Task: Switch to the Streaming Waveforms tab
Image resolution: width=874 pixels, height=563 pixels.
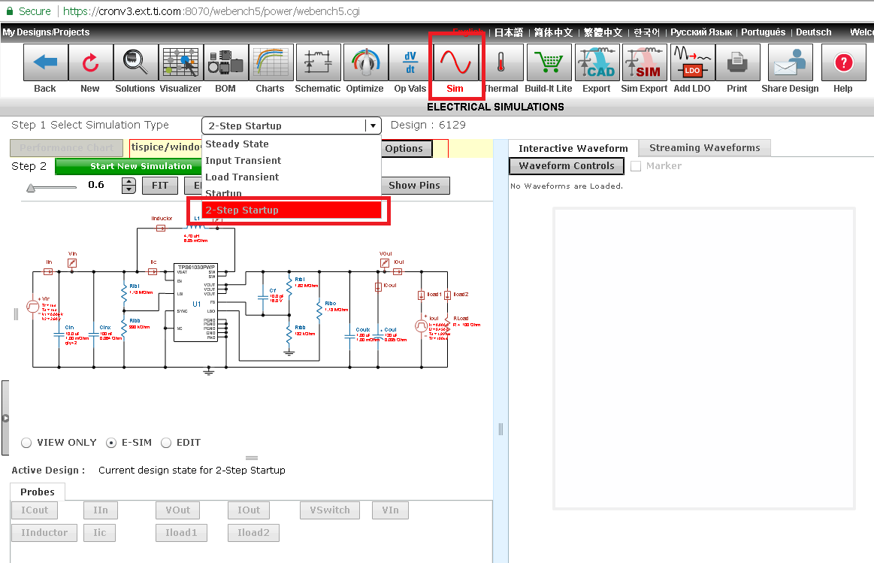Action: tap(705, 148)
